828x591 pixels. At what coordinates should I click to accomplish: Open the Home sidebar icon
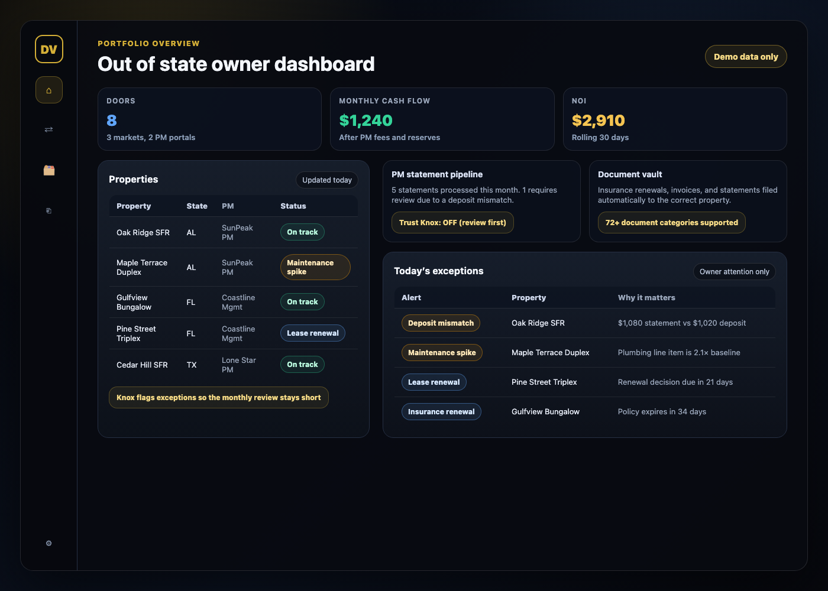[49, 90]
